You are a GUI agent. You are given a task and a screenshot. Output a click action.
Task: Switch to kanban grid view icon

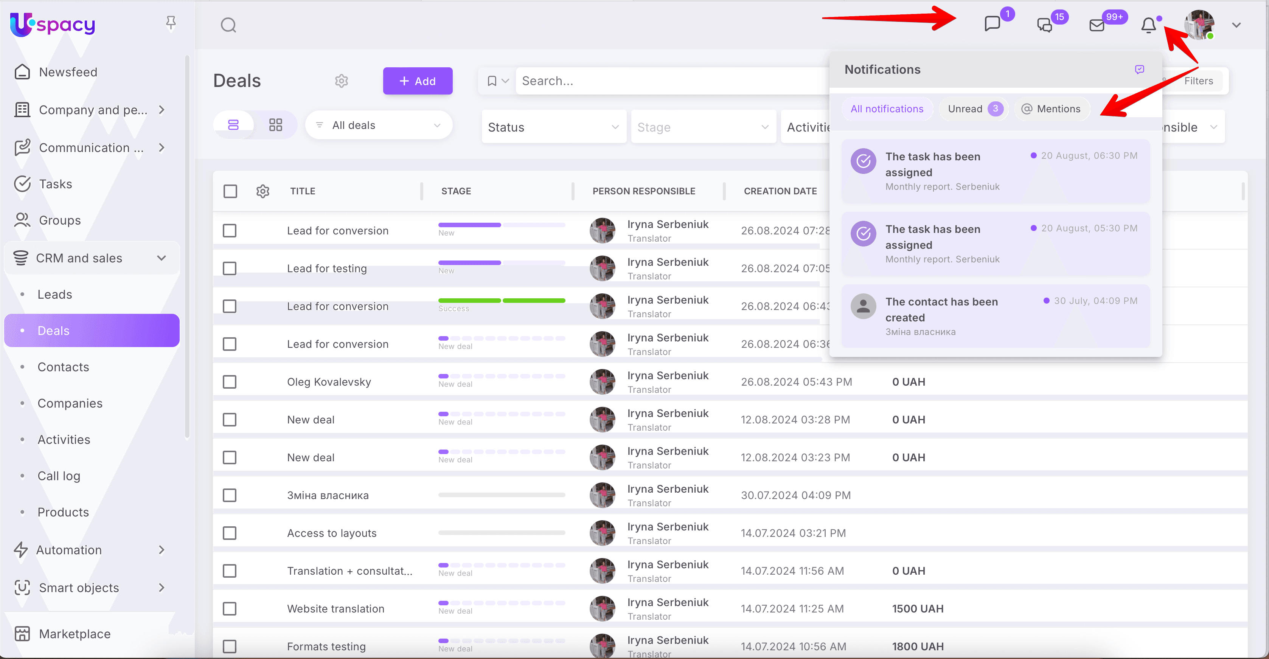pyautogui.click(x=275, y=125)
